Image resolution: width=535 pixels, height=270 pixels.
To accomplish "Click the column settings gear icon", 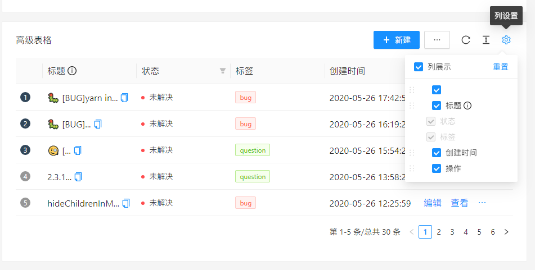I will [x=506, y=40].
